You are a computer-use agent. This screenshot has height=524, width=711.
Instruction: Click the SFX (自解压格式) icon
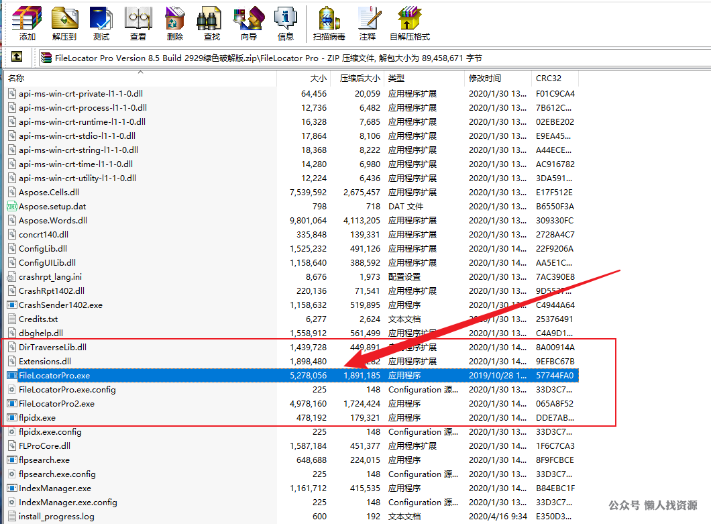pos(410,23)
